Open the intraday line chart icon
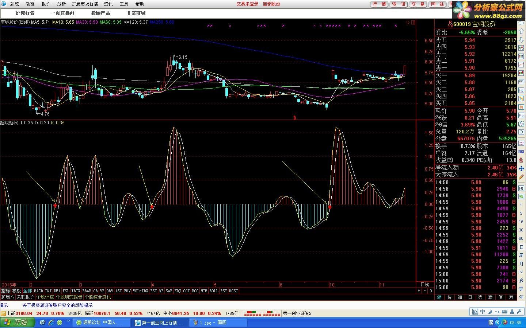This screenshot has height=328, width=526. (x=521, y=65)
